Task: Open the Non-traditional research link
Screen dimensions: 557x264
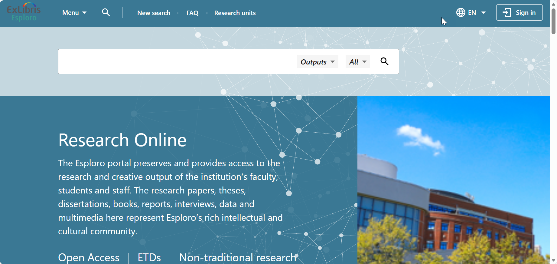Action: 238,257
